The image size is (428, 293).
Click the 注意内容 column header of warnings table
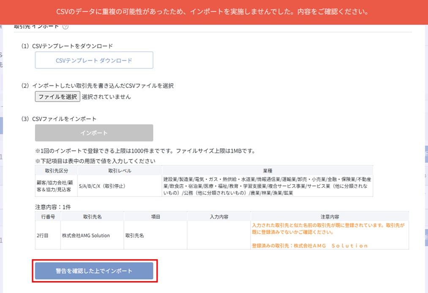(330, 217)
